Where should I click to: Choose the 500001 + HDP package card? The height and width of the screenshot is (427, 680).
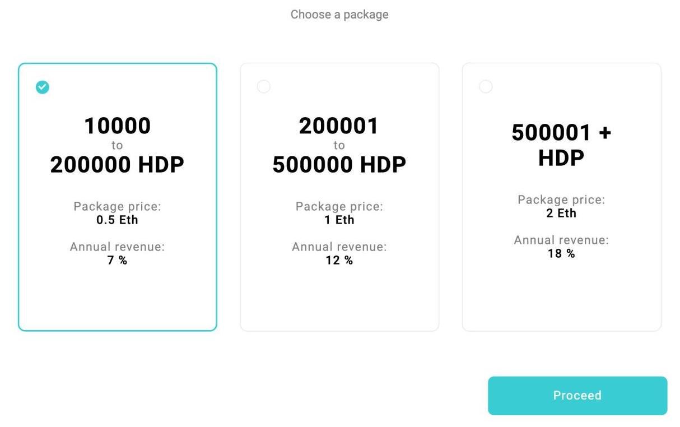pyautogui.click(x=561, y=197)
